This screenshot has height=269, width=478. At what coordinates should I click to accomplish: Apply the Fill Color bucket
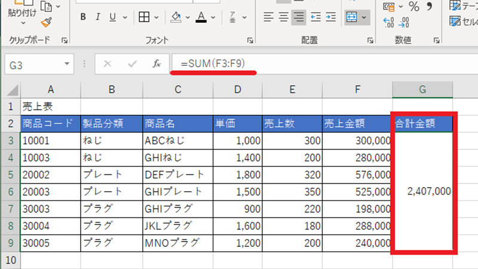(x=176, y=17)
